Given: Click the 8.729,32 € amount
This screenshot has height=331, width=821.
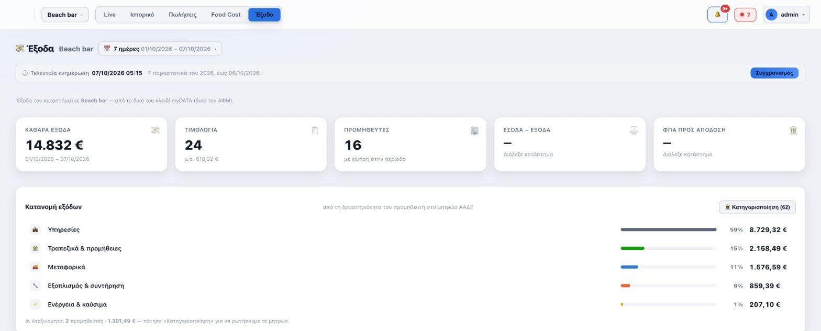Looking at the screenshot, I should (x=768, y=229).
